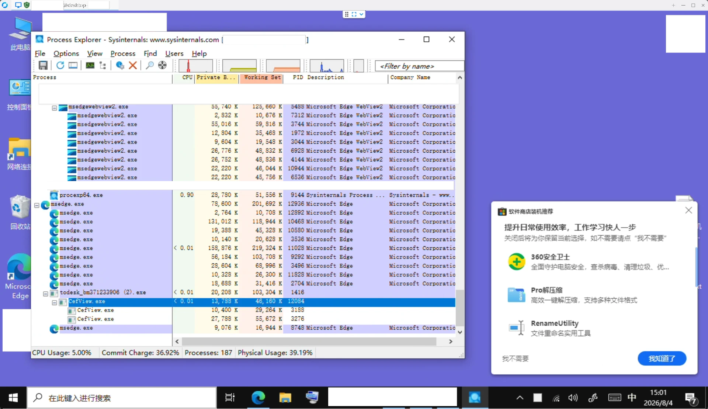
Task: Click the Commit Charge status bar text
Action: click(140, 353)
